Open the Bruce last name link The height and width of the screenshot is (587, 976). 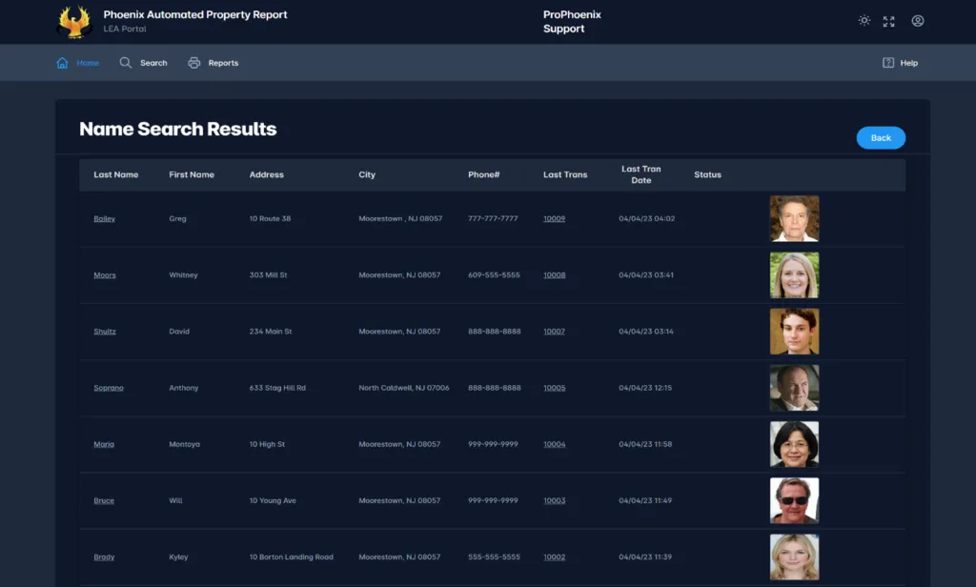[x=104, y=500]
